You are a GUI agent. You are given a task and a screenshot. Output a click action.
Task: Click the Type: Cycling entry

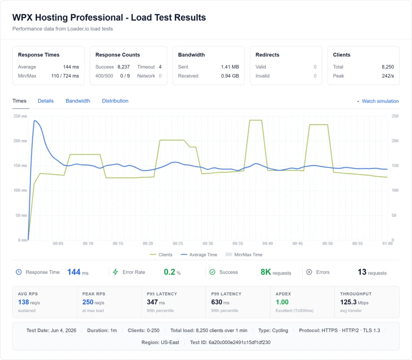click(273, 331)
